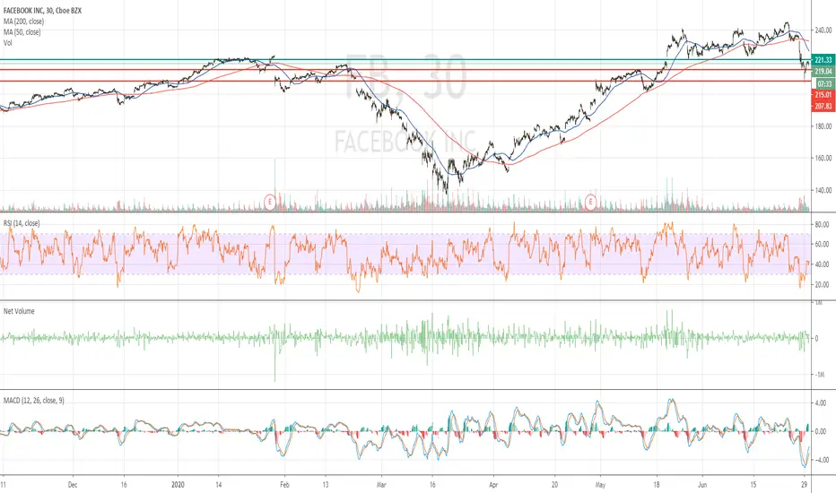Click 80.00 on the RSI axis
The height and width of the screenshot is (493, 836).
tap(822, 225)
